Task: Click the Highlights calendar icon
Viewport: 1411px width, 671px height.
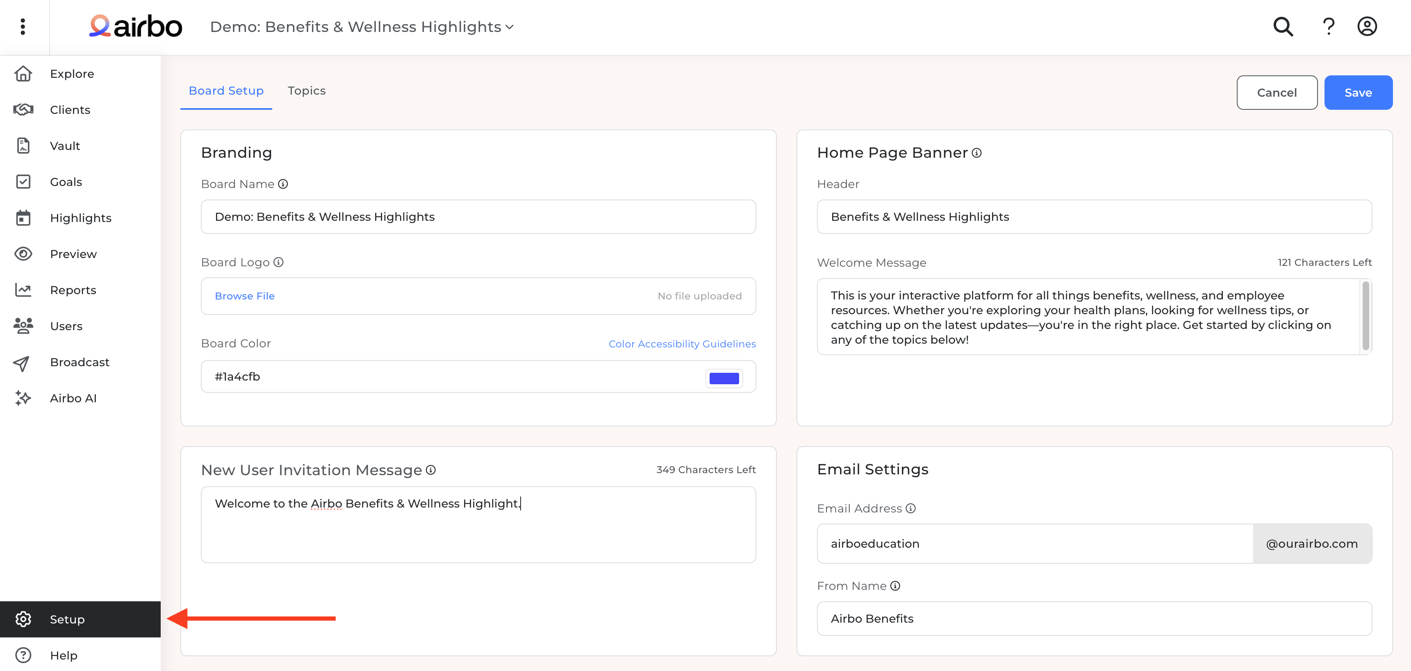Action: tap(23, 218)
